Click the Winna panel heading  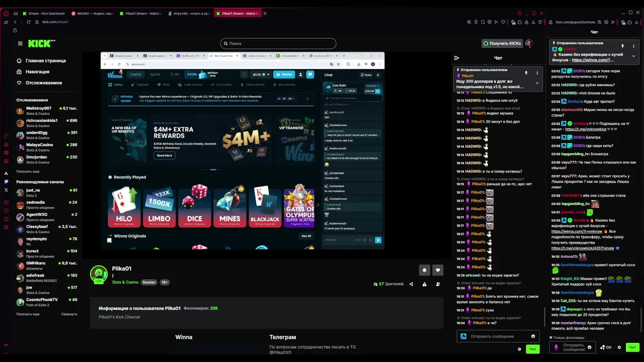pos(184,337)
